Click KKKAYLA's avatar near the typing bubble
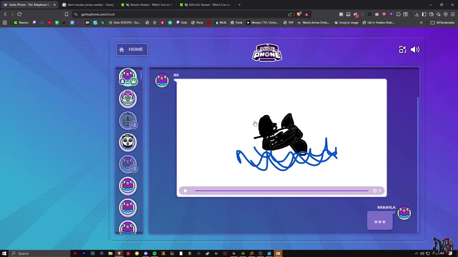The height and width of the screenshot is (257, 458). point(404,213)
